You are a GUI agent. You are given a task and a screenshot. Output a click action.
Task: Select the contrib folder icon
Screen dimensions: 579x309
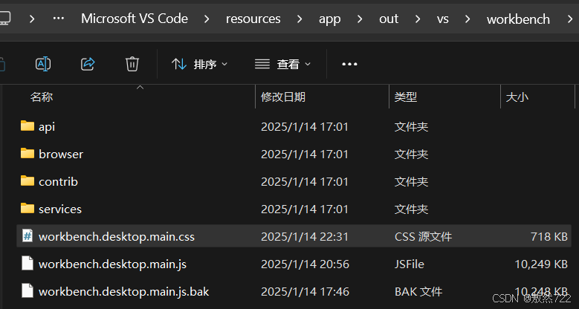pyautogui.click(x=28, y=181)
